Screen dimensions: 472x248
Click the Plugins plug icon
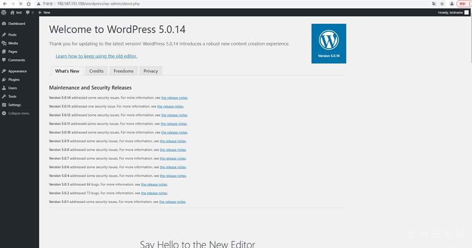4,79
